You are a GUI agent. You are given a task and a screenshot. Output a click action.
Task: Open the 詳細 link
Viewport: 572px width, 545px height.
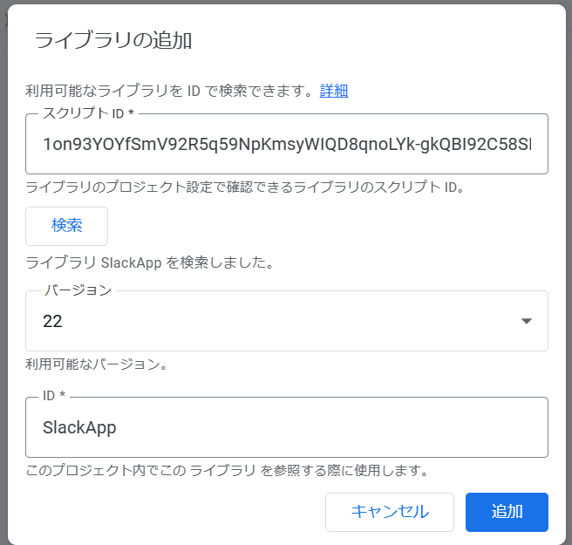(x=334, y=91)
